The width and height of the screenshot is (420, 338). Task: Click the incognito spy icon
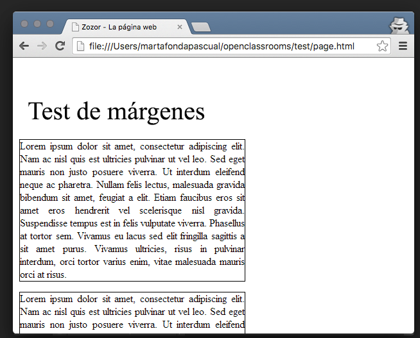[399, 26]
